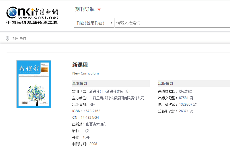Click the 出版信息 section header
Screen dimensions: 230x147
(x=194, y=84)
